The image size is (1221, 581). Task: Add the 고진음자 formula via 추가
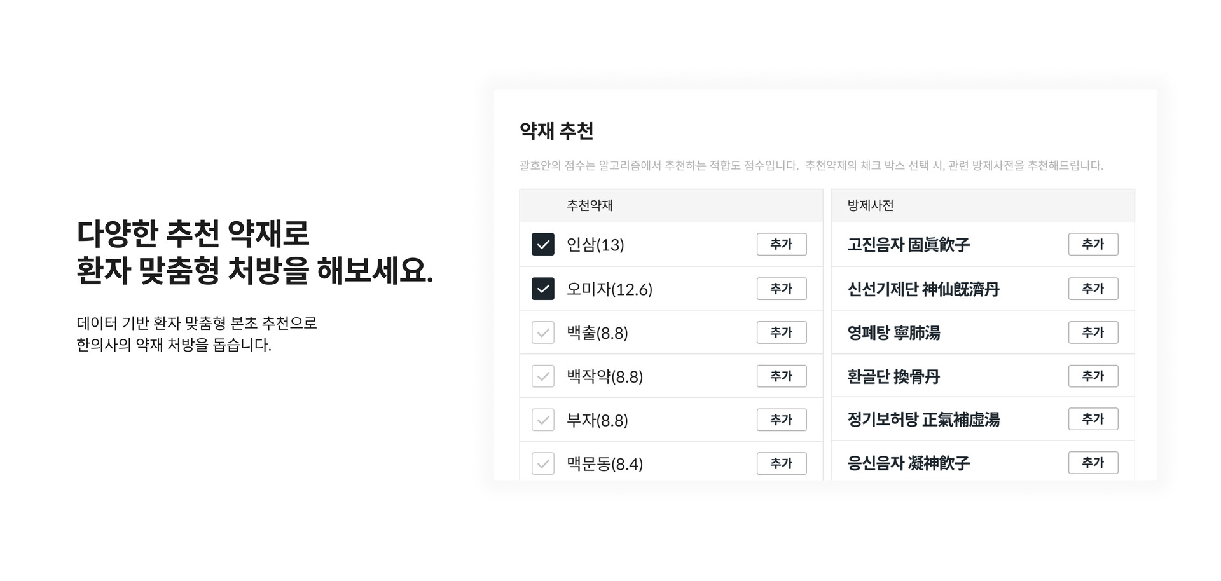pos(1093,244)
